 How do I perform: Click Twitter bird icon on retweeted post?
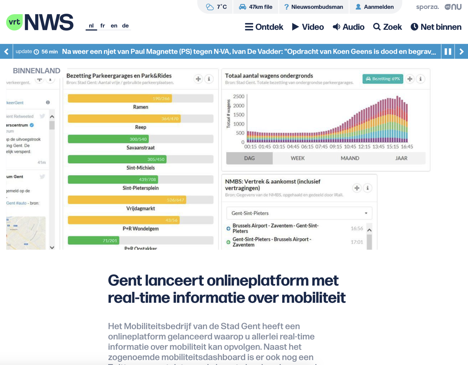[x=42, y=116]
